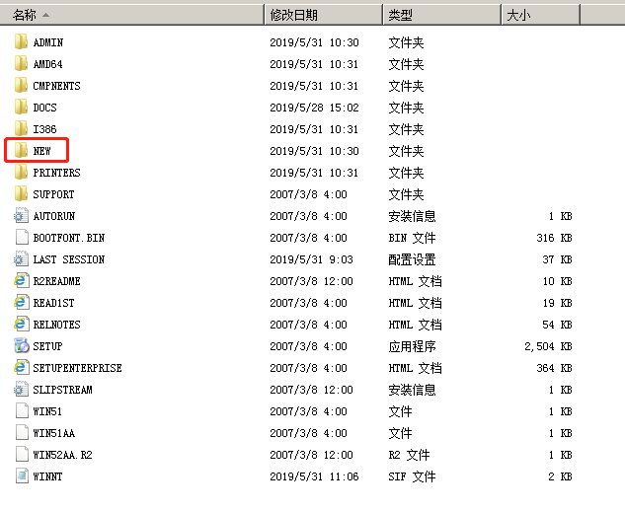Select the RELNOTES file name
Image resolution: width=625 pixels, height=511 pixels.
tap(57, 325)
